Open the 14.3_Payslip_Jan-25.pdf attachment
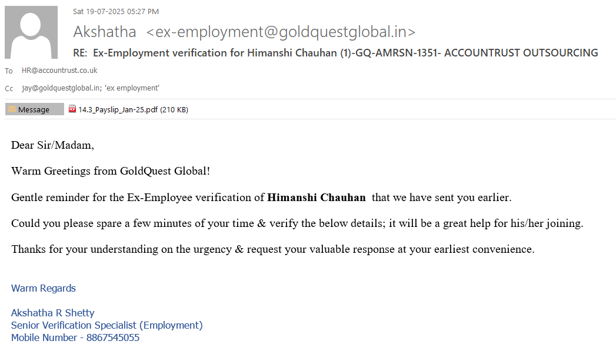This screenshot has width=616, height=351. coord(119,109)
